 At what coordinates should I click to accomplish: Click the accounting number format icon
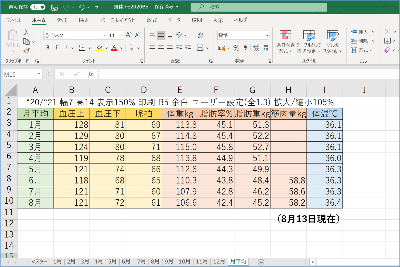[222, 48]
